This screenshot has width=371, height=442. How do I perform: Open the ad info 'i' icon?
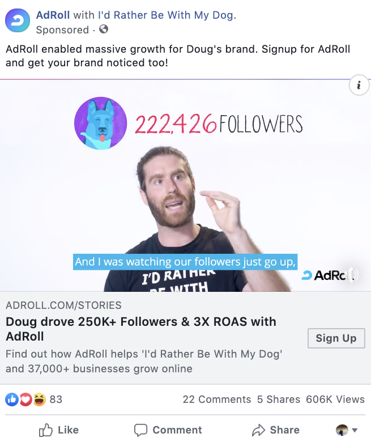[x=359, y=85]
